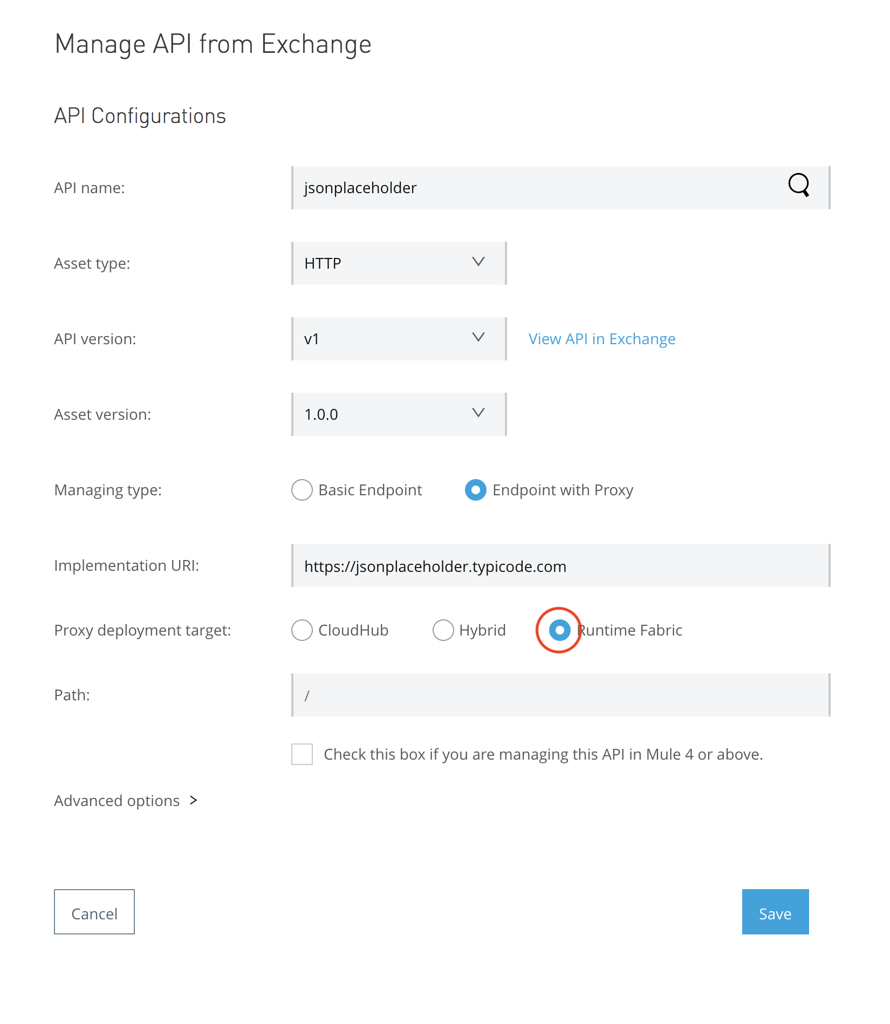Focus the Path input field
The height and width of the screenshot is (1024, 890).
click(561, 695)
